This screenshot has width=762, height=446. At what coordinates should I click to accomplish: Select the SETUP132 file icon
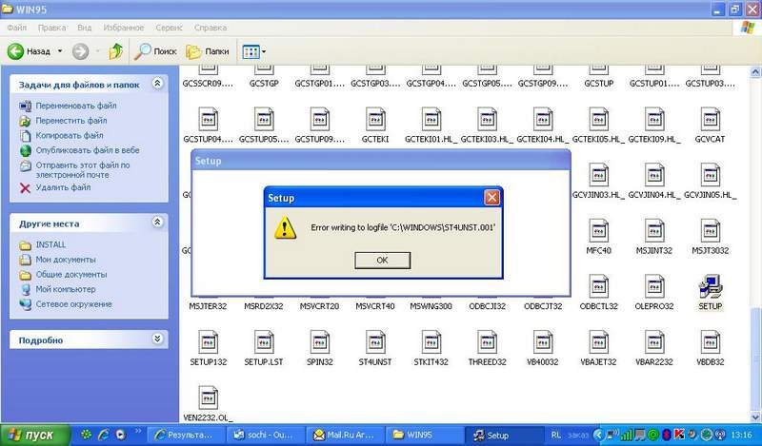pyautogui.click(x=208, y=342)
